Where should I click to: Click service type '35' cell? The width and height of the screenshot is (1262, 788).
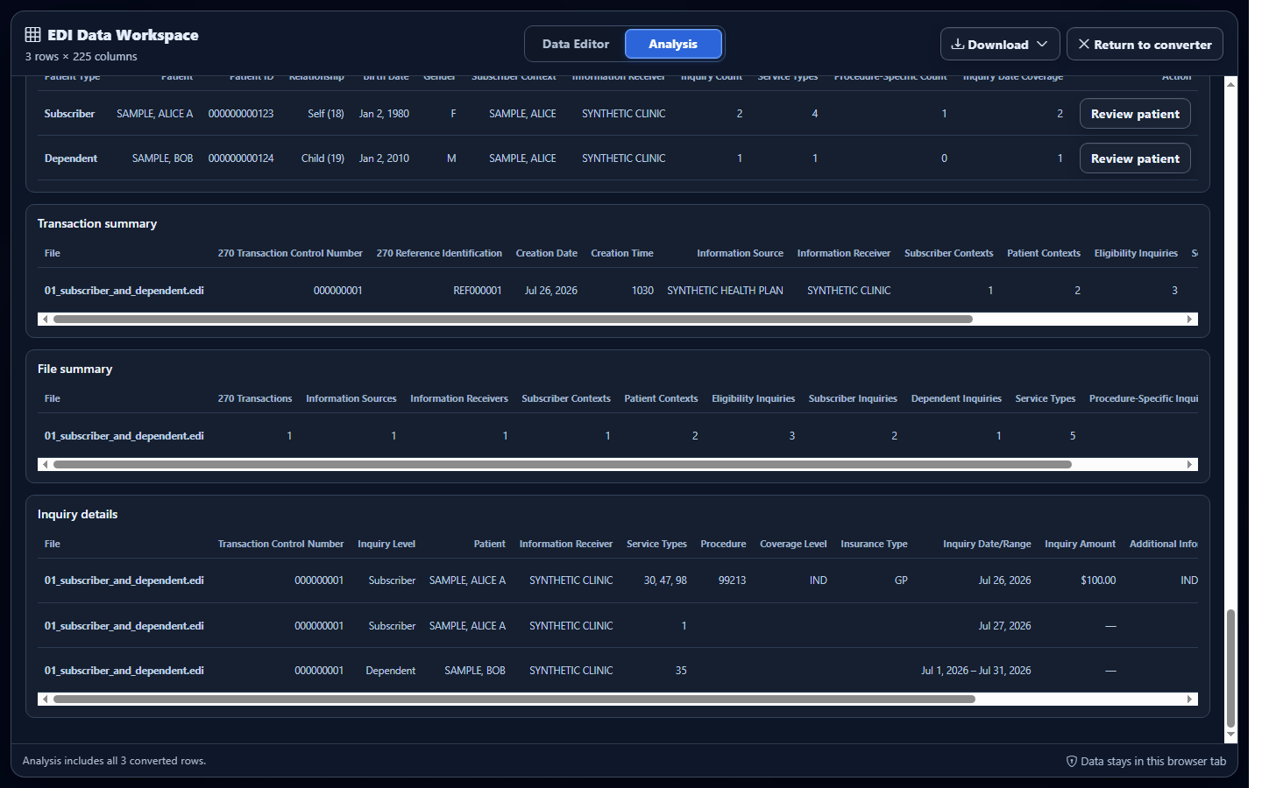point(681,671)
